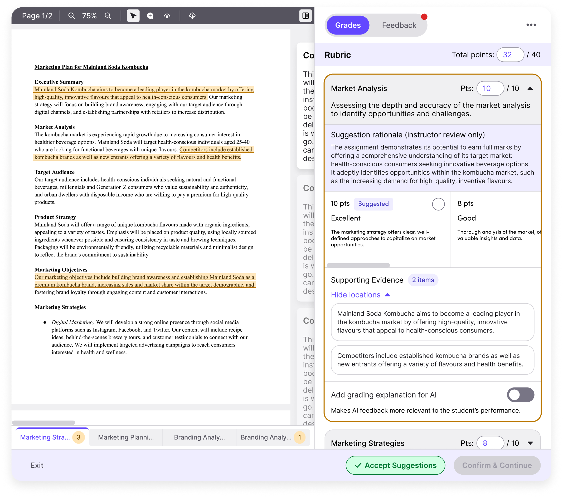Select the 10 pts Excellent radio button
The height and width of the screenshot is (497, 563).
coord(438,204)
